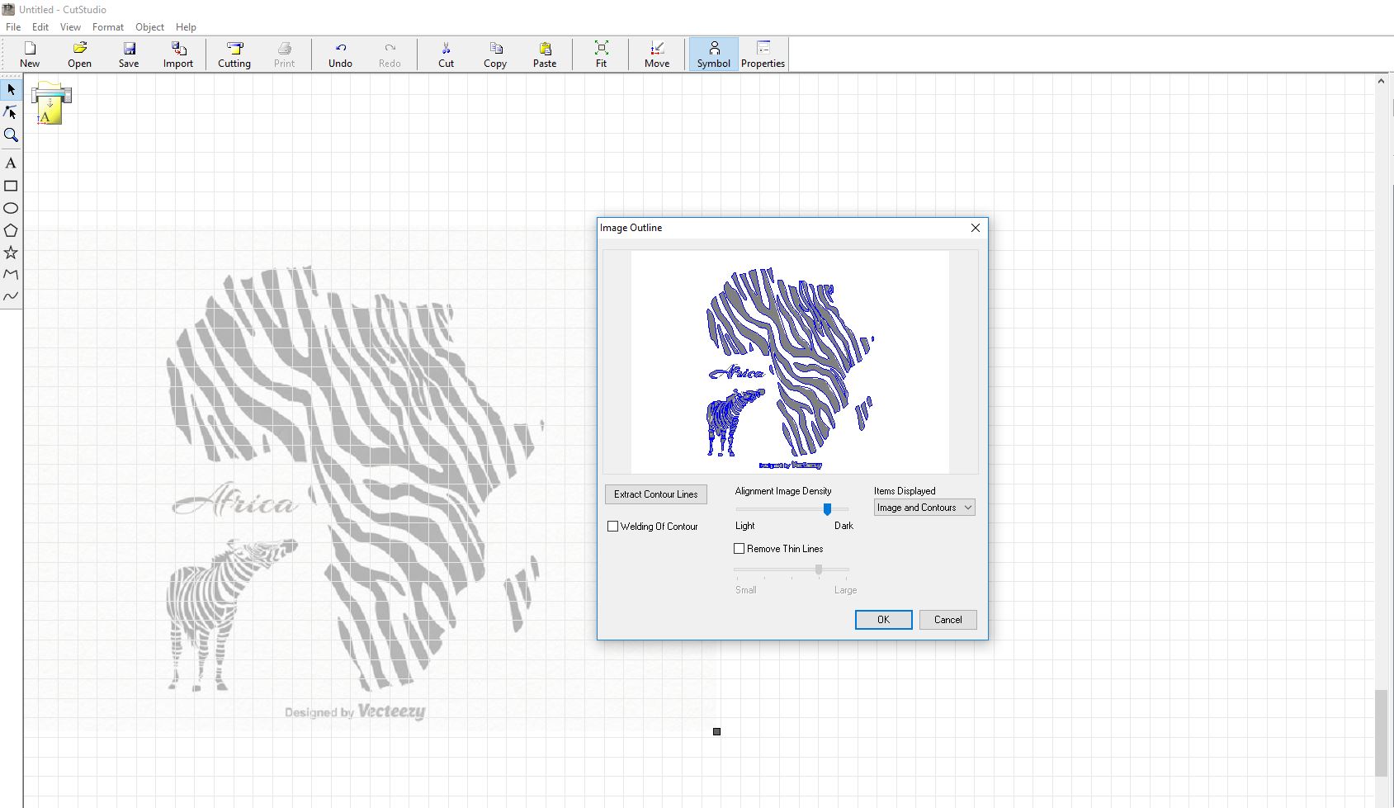Open the Items Displayed dropdown
Viewport: 1394px width, 808px height.
[x=924, y=508]
